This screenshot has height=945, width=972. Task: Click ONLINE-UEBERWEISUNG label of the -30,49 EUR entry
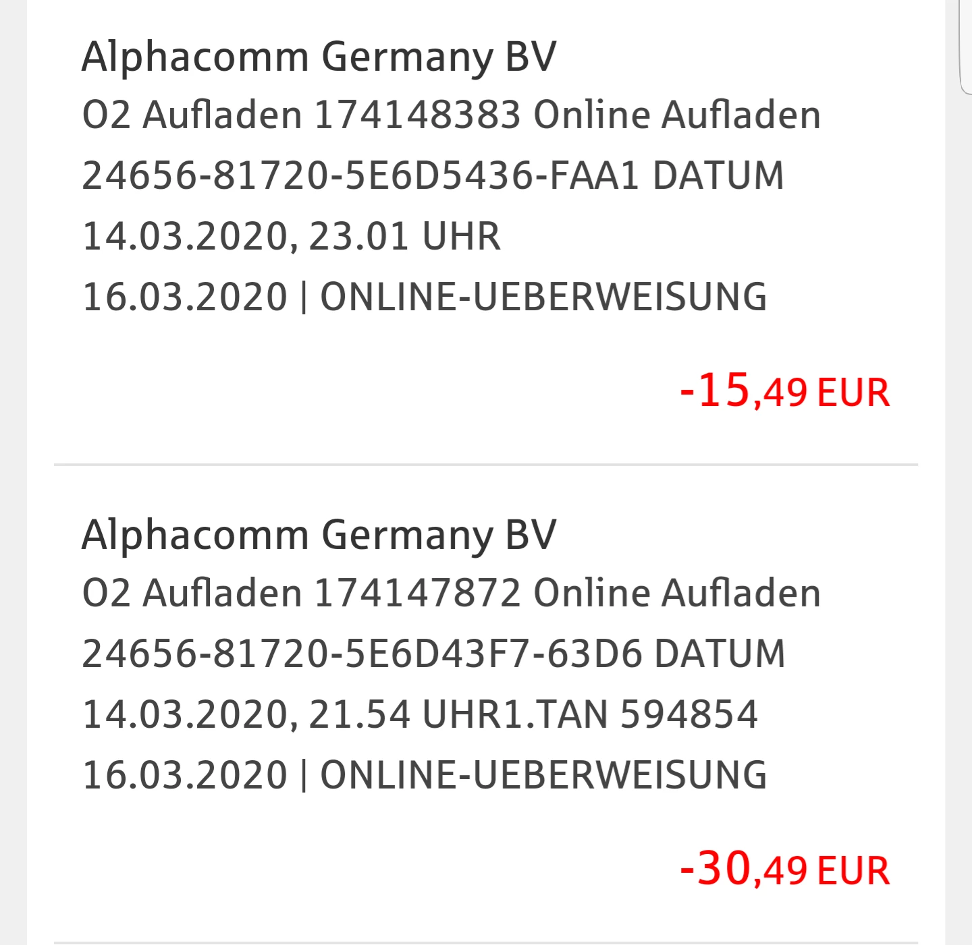[543, 774]
